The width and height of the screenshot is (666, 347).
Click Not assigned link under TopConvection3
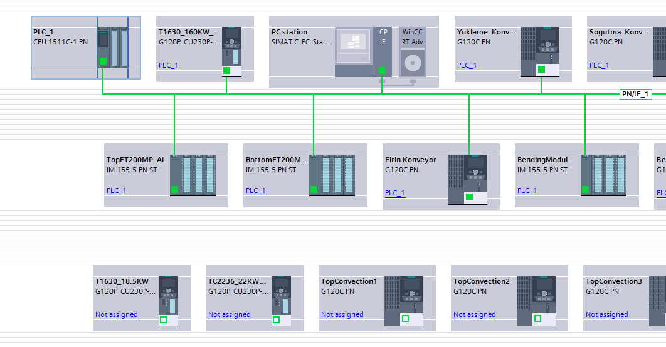[607, 314]
